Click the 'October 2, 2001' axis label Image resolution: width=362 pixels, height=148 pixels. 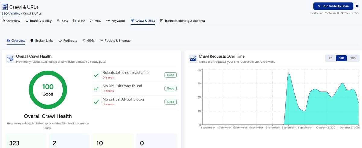tap(326, 128)
